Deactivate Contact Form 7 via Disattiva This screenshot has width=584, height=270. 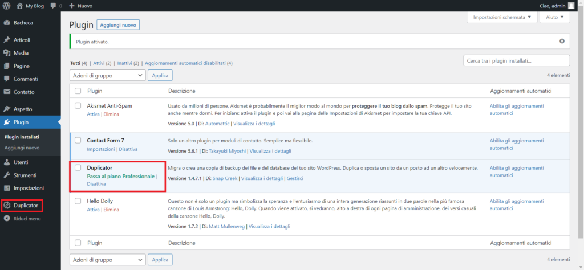pyautogui.click(x=128, y=149)
